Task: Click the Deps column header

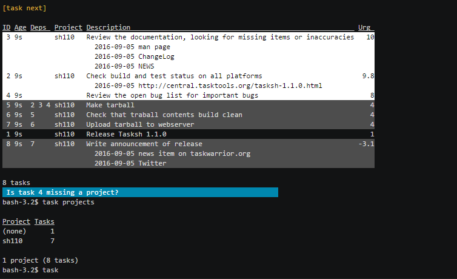Action: [x=38, y=27]
